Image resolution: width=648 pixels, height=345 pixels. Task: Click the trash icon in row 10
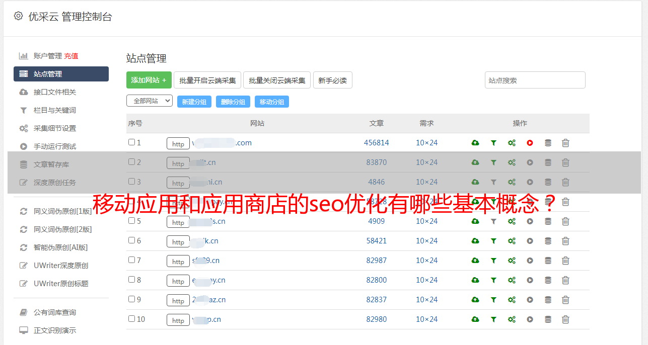tap(565, 319)
